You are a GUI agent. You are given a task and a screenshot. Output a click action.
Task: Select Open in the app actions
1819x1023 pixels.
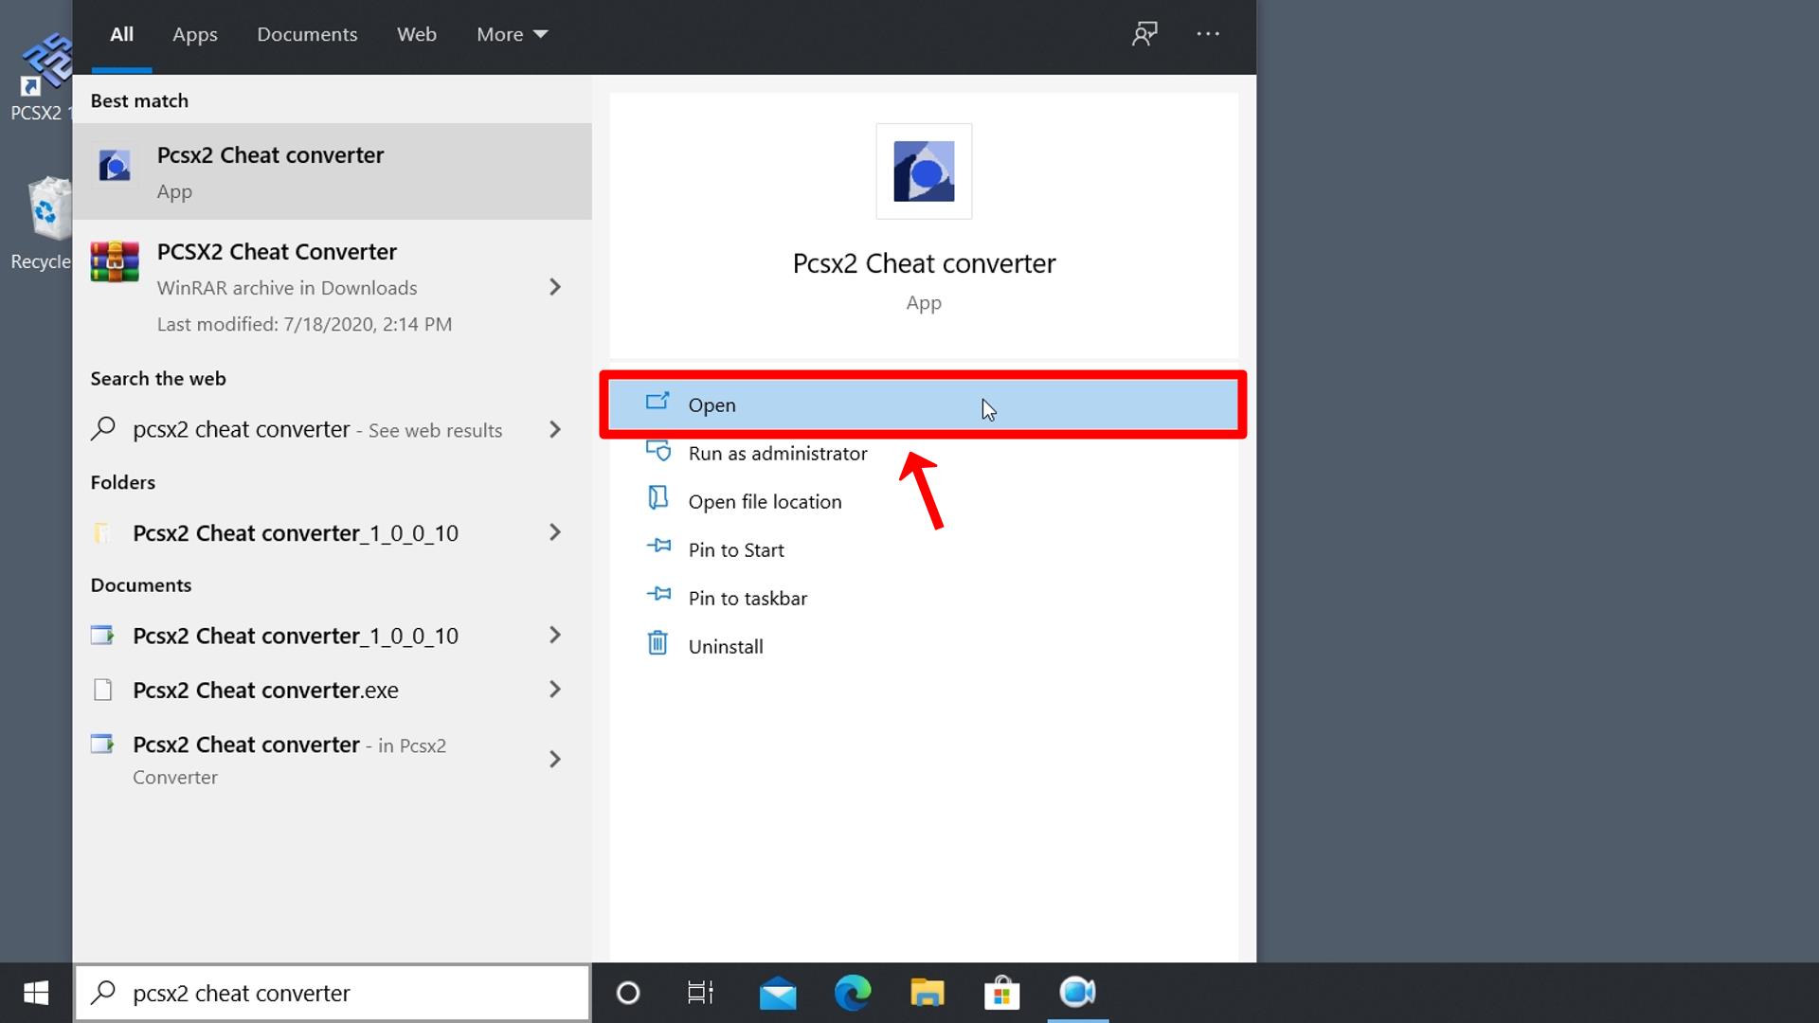pyautogui.click(x=924, y=404)
